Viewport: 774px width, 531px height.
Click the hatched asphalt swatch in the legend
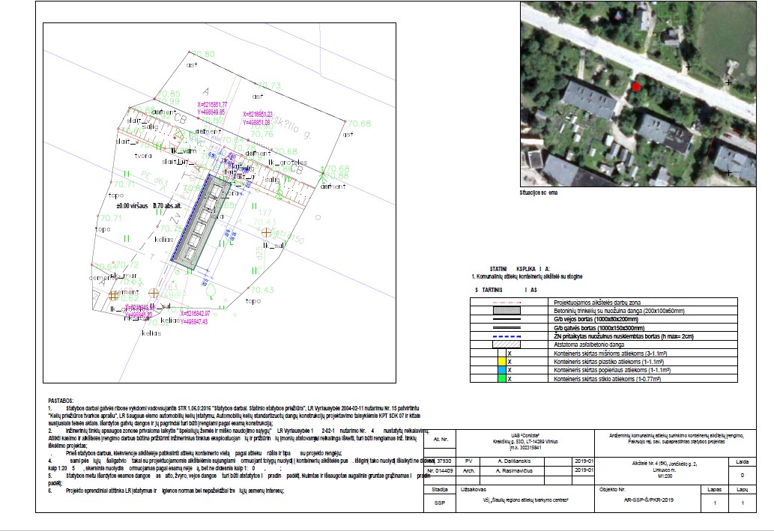(x=507, y=345)
